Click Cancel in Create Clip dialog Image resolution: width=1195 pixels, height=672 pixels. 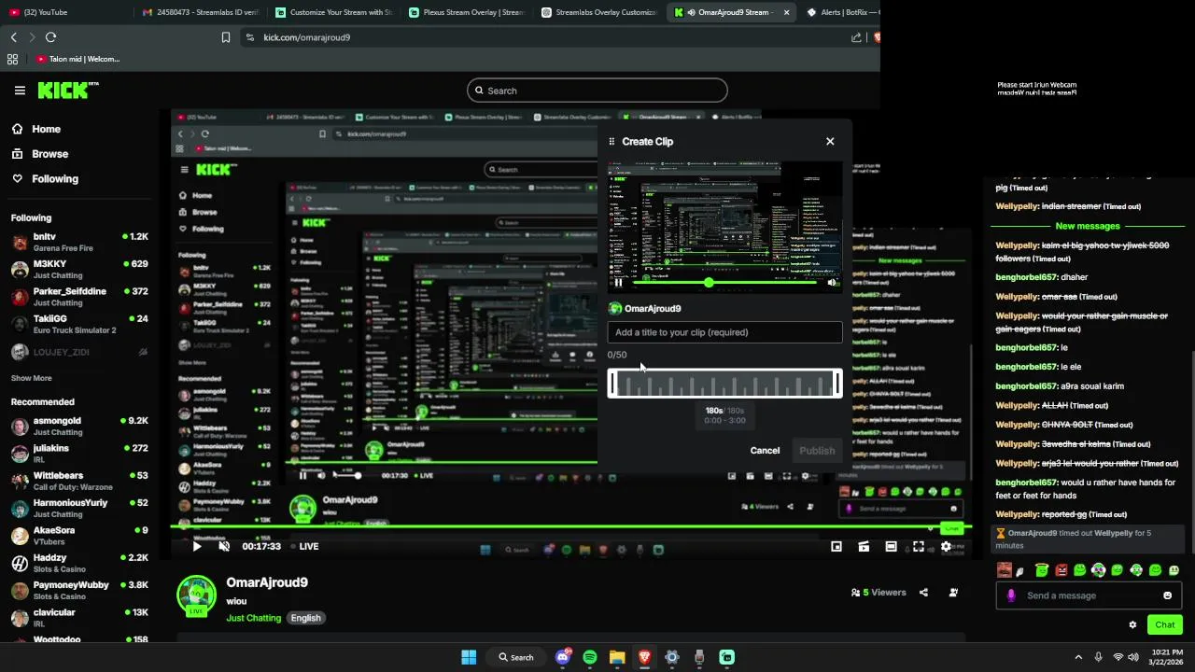point(765,451)
